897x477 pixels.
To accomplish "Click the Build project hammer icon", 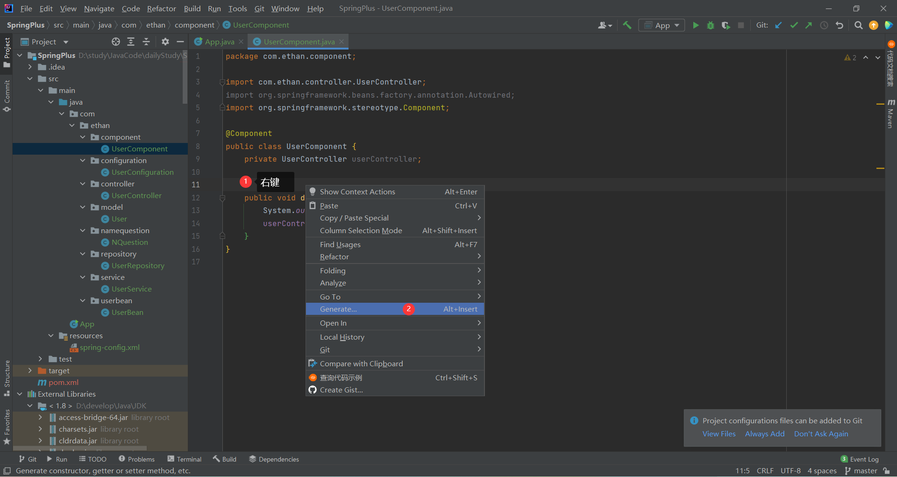I will [x=627, y=25].
